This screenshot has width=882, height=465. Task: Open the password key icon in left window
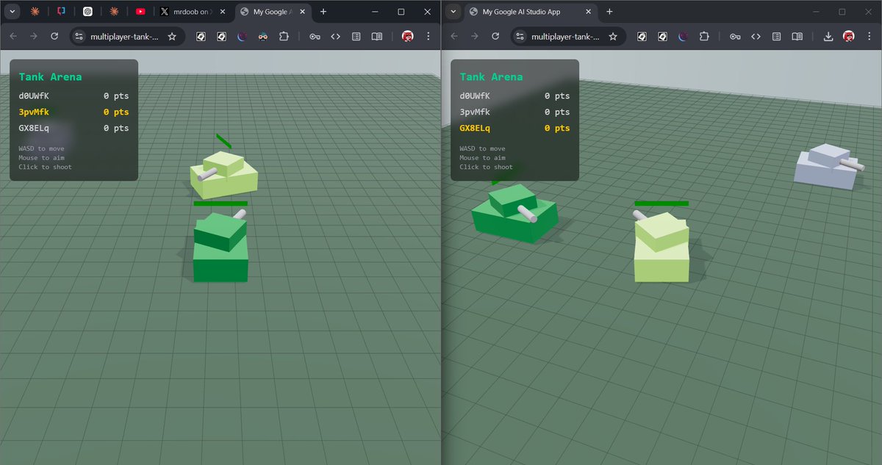[315, 36]
